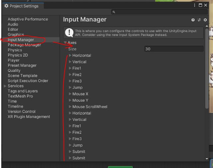Open Script Execution Order settings
Image resolution: width=213 pixels, height=168 pixels.
pos(28,81)
